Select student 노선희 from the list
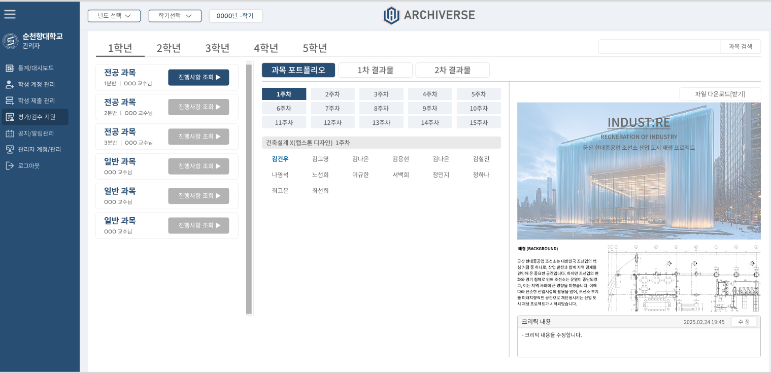This screenshot has height=373, width=771. (x=320, y=175)
